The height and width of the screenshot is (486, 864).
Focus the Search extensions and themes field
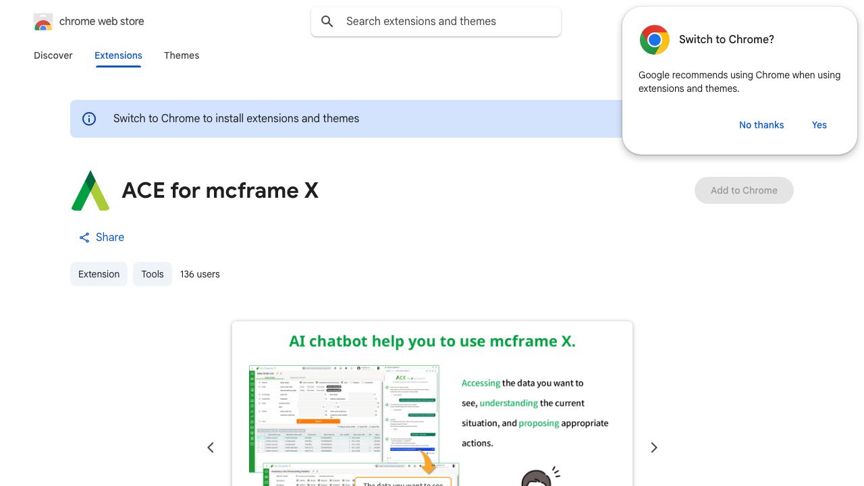tap(436, 22)
